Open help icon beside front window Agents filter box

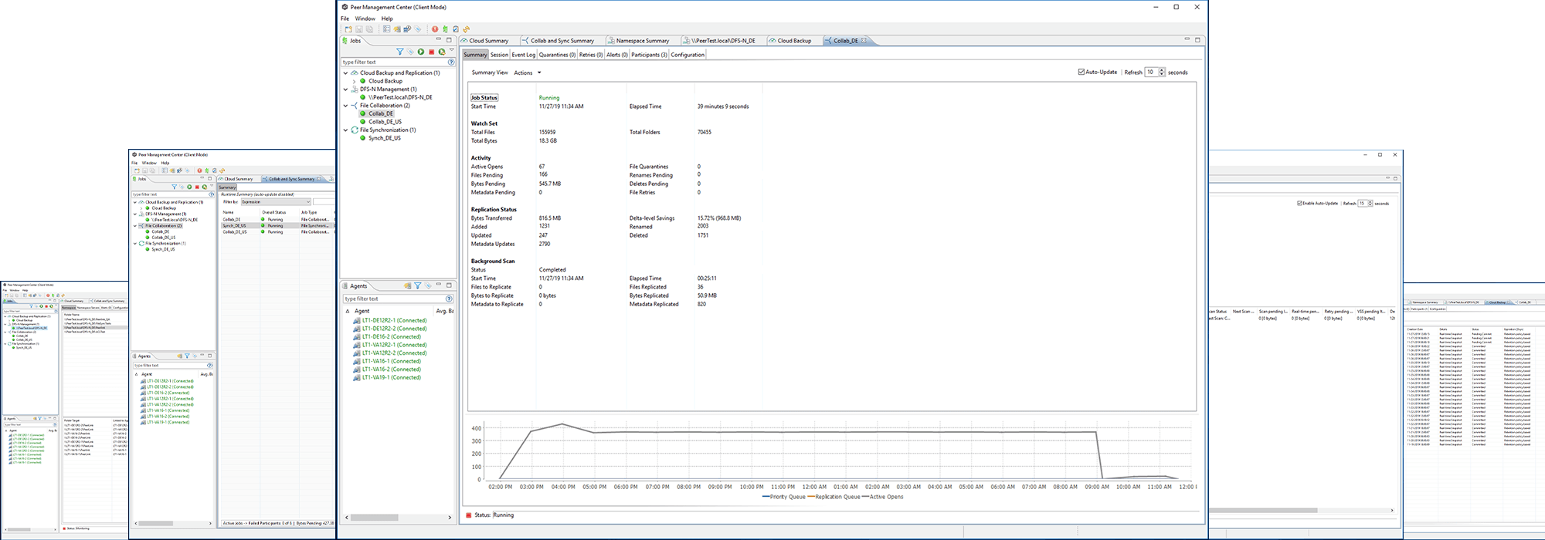click(x=449, y=299)
